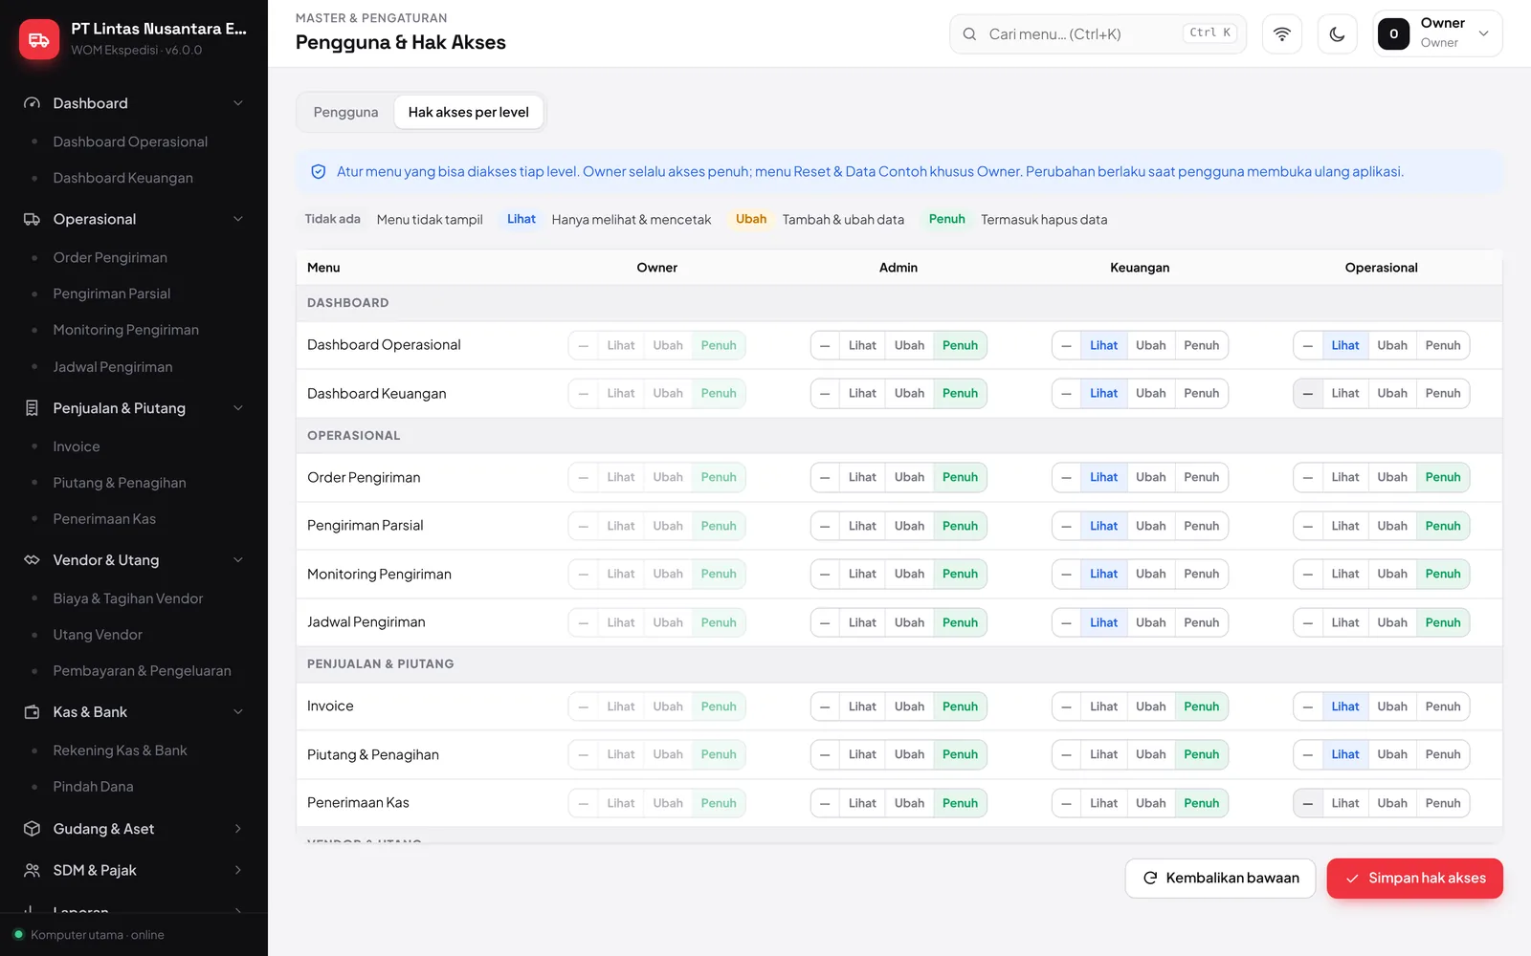Click the Kembalikan bawaan button
Viewport: 1531px width, 956px height.
1220,879
